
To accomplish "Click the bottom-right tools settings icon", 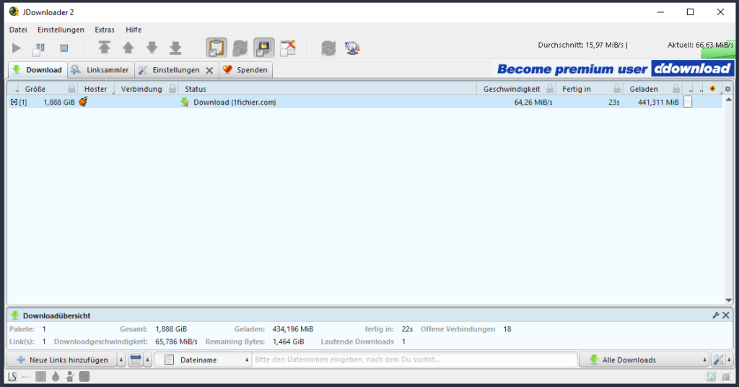I will (x=718, y=360).
